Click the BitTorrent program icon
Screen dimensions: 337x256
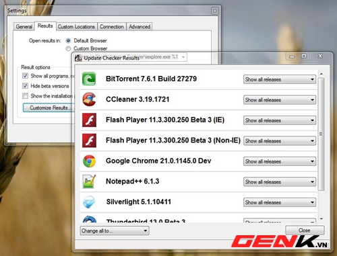point(89,79)
